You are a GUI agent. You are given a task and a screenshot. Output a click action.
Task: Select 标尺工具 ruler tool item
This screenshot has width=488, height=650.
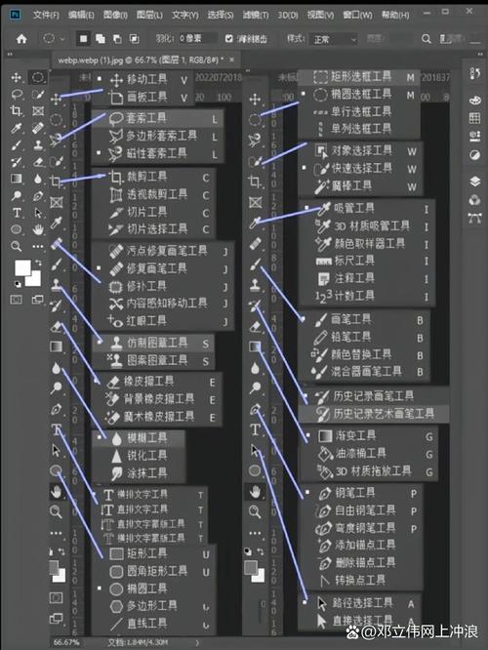coord(367,261)
